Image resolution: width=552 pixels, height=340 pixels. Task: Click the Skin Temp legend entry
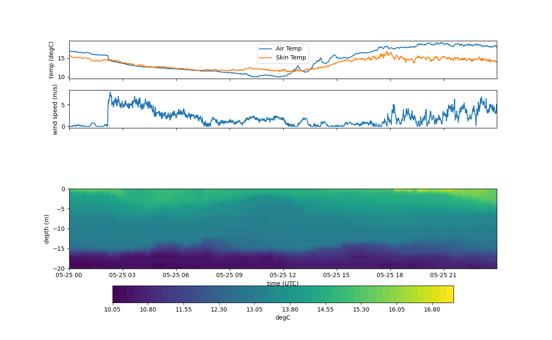tap(290, 58)
